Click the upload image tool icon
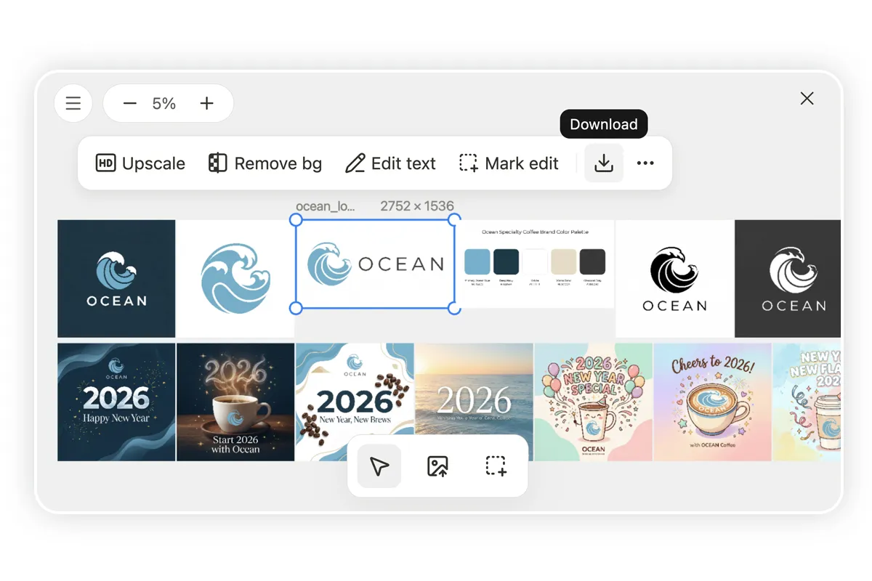Screen dimensions: 872x581 tap(437, 466)
